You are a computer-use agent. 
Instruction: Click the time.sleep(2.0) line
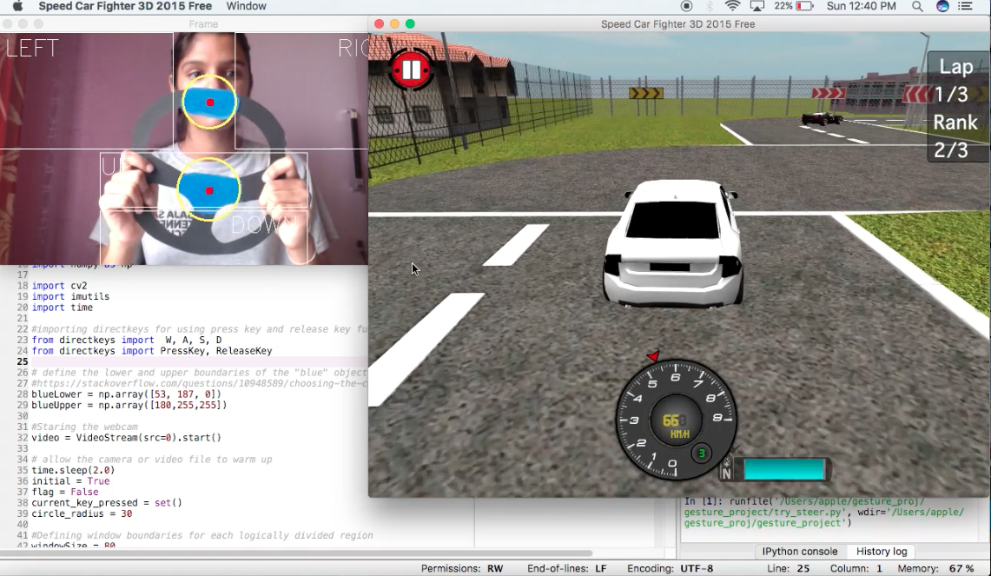(73, 470)
